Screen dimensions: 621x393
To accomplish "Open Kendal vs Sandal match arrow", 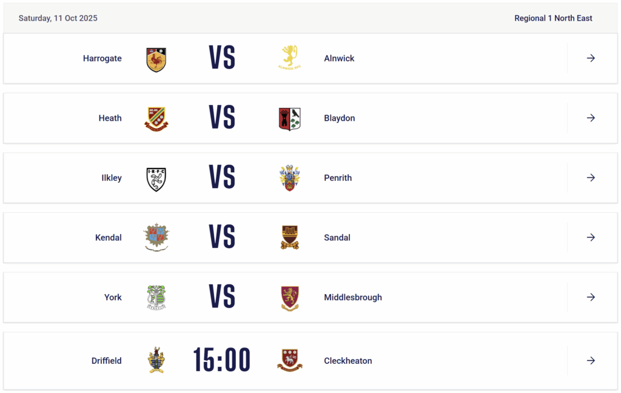I will click(591, 238).
